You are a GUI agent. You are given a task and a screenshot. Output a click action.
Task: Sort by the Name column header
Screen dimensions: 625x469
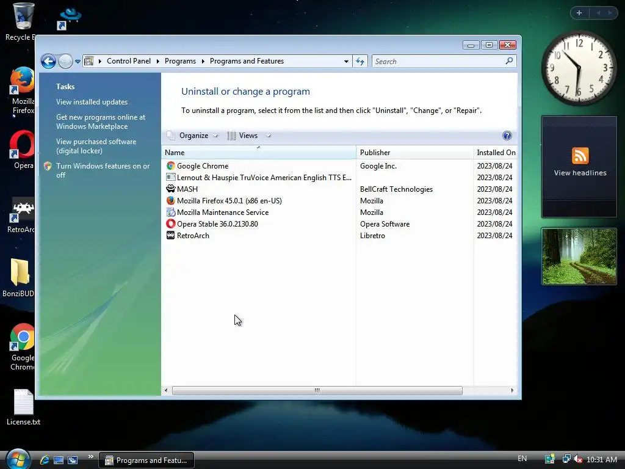pyautogui.click(x=259, y=152)
